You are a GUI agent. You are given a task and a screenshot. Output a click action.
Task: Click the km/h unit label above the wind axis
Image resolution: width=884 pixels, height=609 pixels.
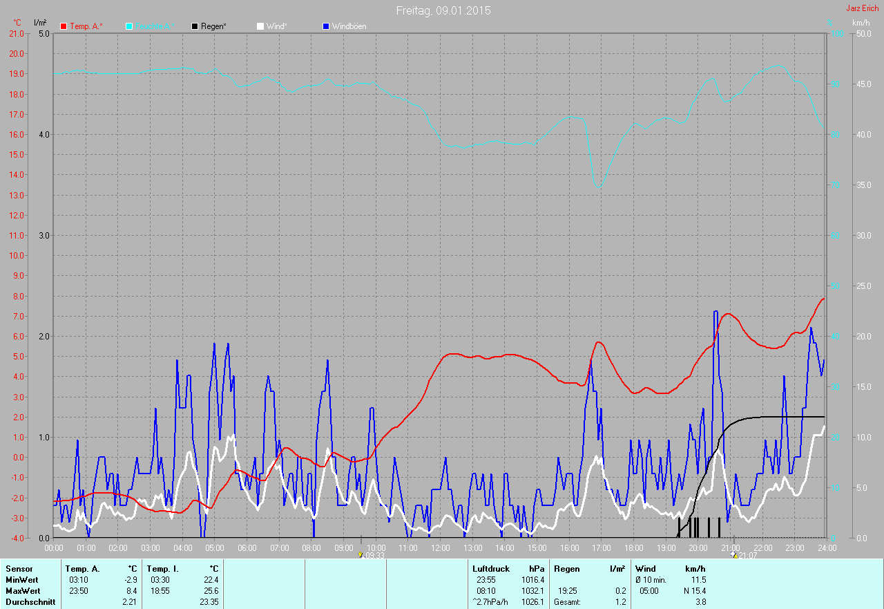861,23
